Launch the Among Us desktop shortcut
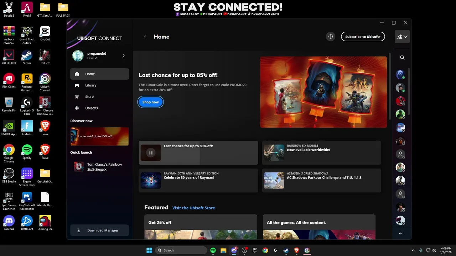 pos(45,223)
